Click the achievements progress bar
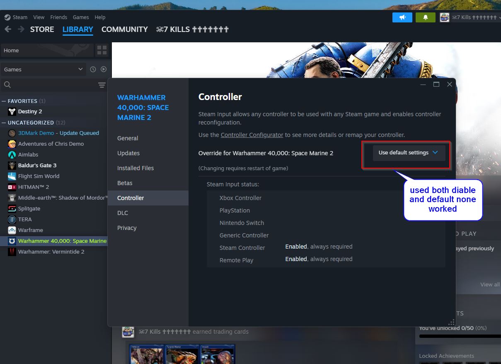This screenshot has width=501, height=364. click(x=460, y=336)
